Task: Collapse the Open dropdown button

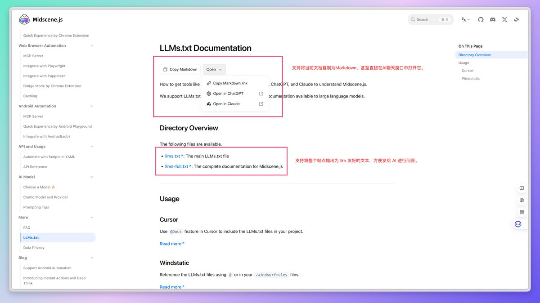Action: click(x=214, y=69)
